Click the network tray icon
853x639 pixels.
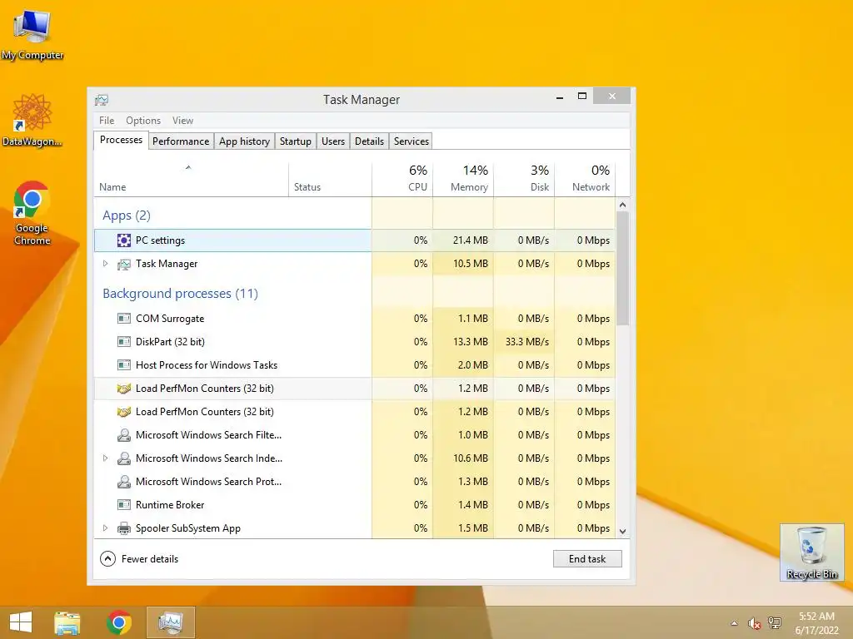click(775, 623)
